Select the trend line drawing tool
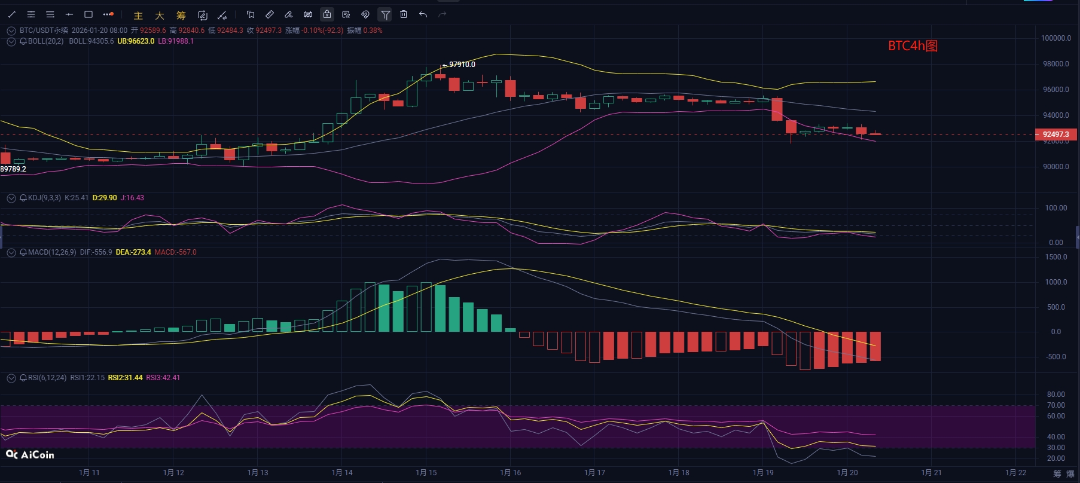Image resolution: width=1080 pixels, height=483 pixels. pos(12,14)
